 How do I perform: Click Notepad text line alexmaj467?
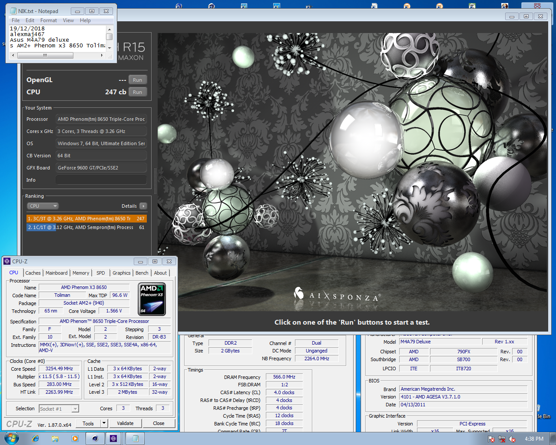coord(27,34)
